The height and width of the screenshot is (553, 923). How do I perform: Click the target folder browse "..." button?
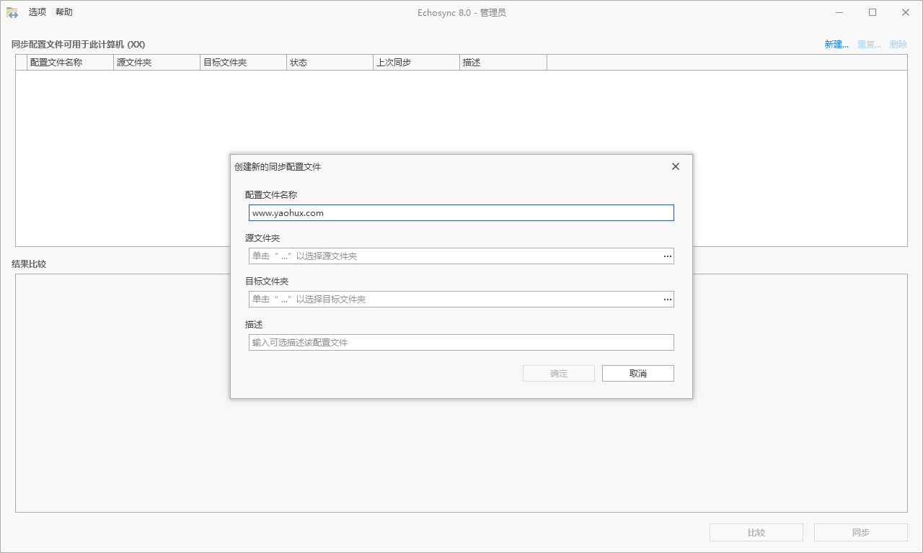667,299
